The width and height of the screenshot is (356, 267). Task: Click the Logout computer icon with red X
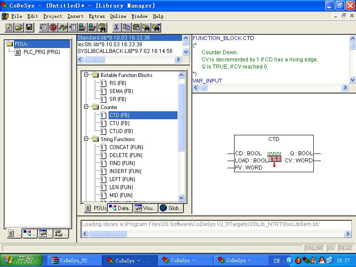92,28
